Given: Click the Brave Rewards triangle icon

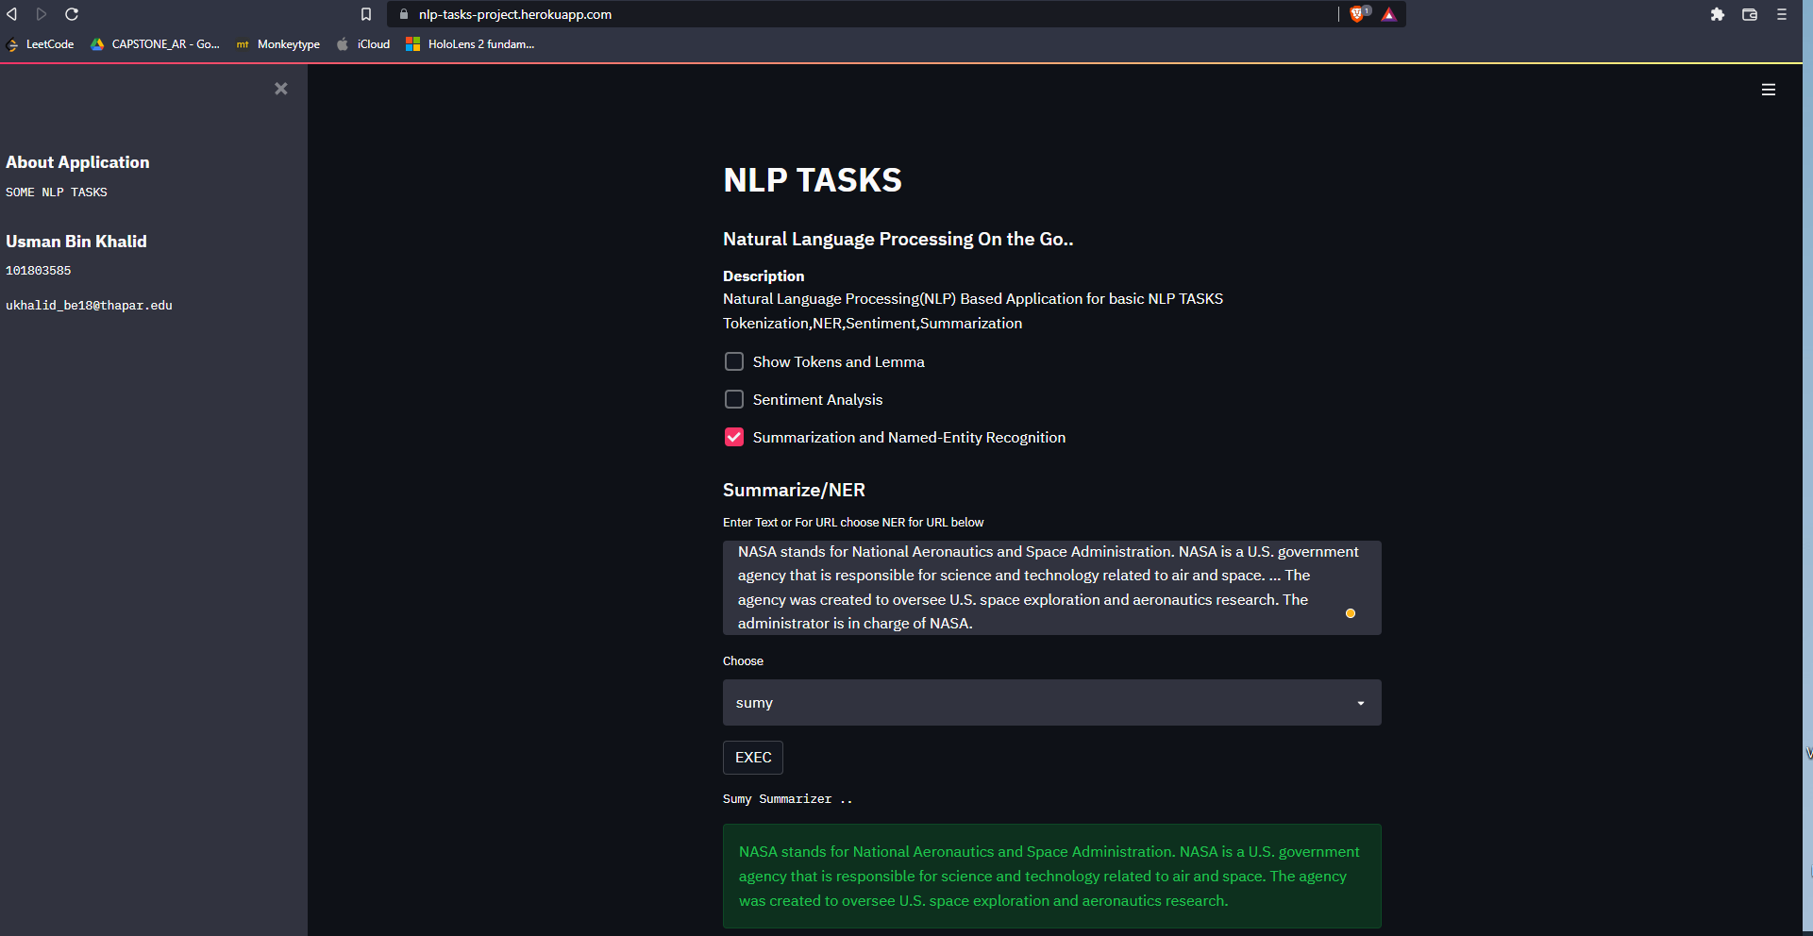Looking at the screenshot, I should tap(1389, 14).
